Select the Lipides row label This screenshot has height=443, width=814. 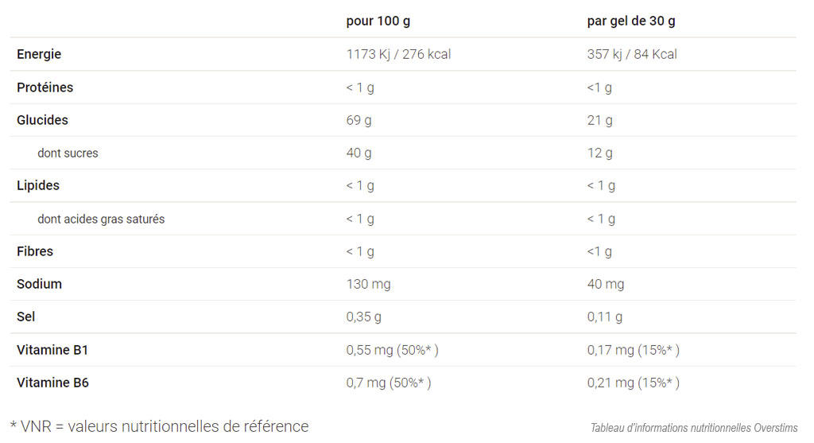coord(38,185)
